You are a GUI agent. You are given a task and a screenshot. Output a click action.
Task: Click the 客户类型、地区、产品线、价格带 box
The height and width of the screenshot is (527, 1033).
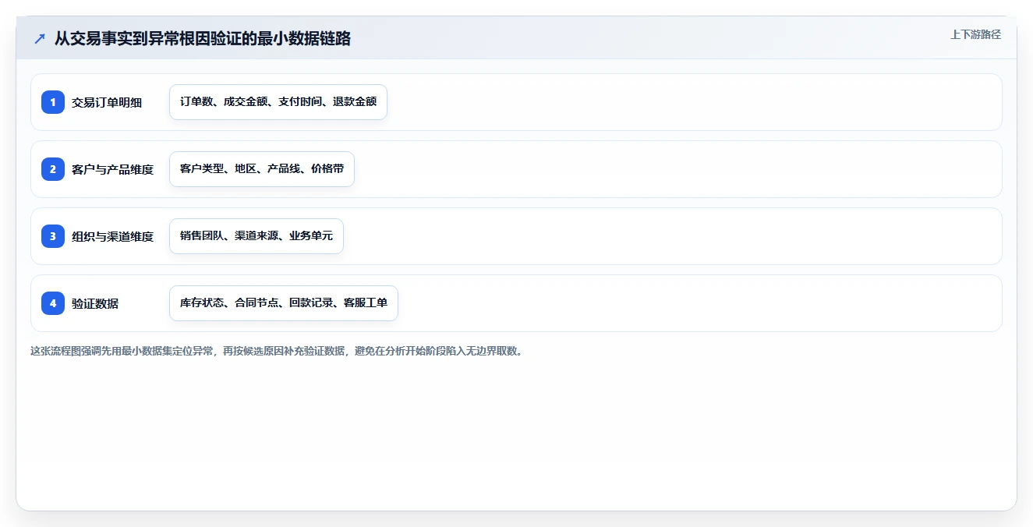tap(262, 169)
